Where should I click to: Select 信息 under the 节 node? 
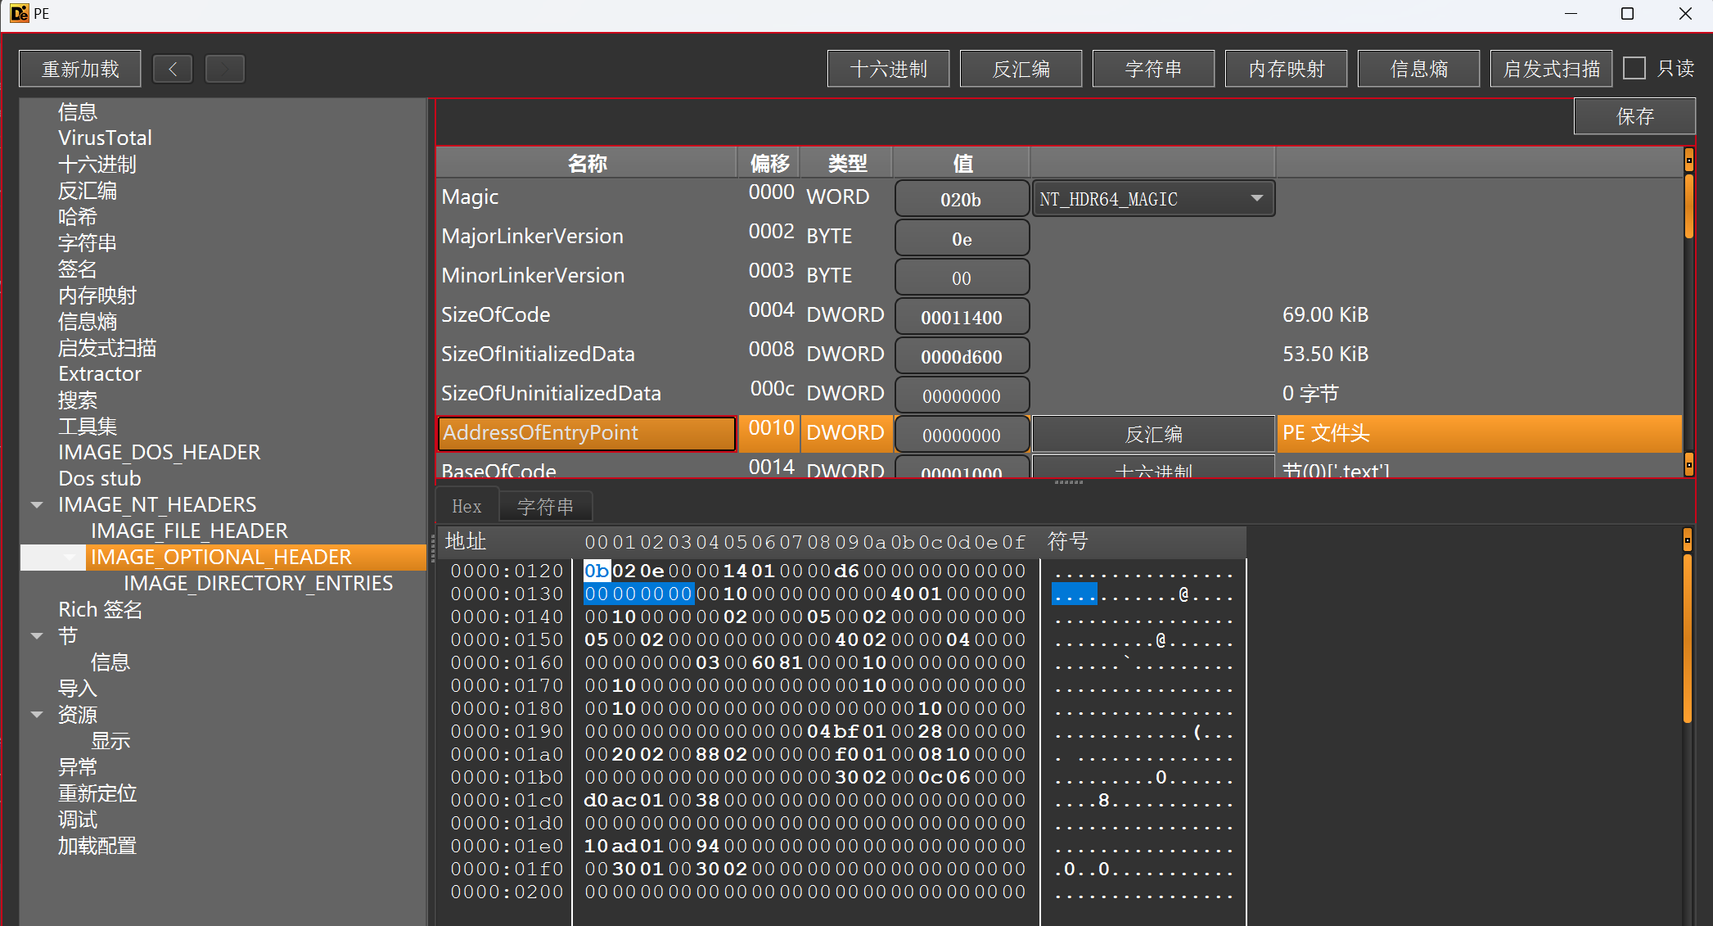tap(110, 662)
